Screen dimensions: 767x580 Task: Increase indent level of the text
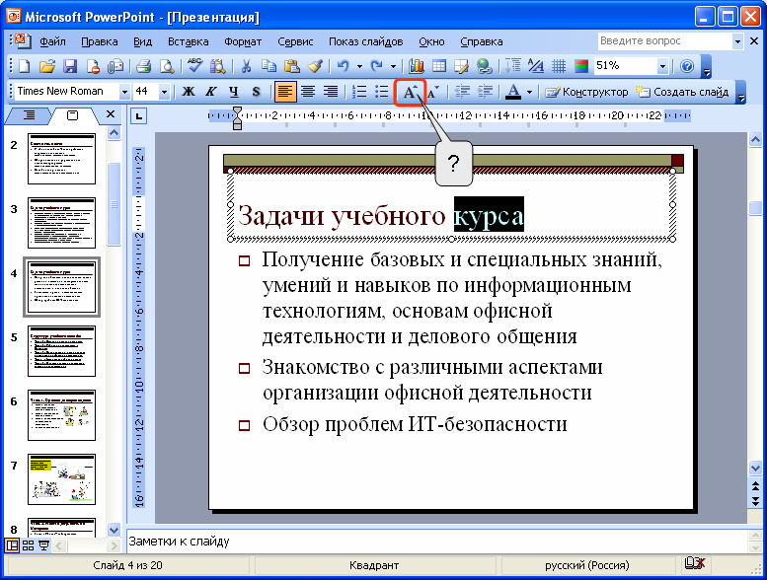(485, 92)
